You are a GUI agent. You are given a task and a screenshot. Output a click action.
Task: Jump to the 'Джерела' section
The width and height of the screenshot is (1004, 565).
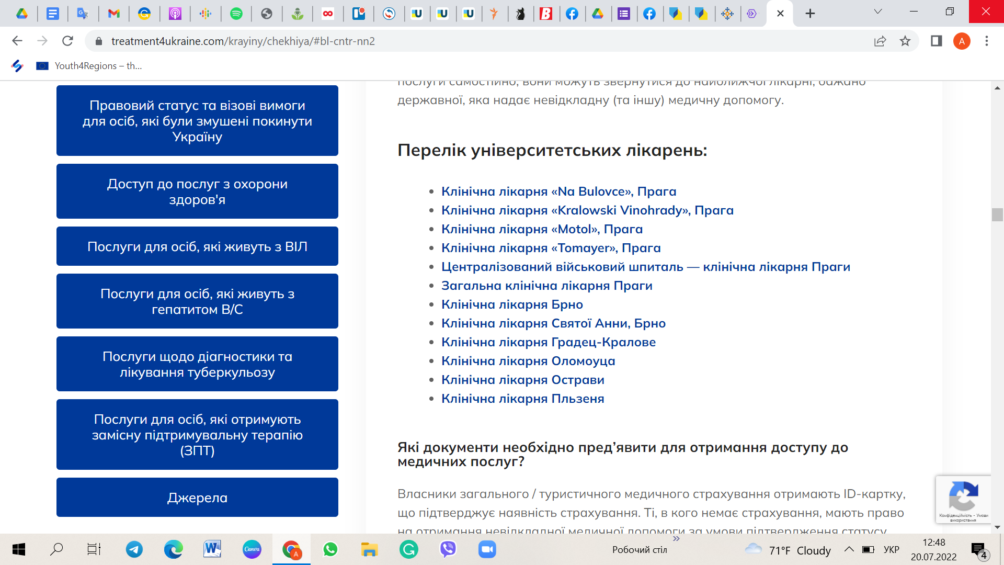pos(197,498)
